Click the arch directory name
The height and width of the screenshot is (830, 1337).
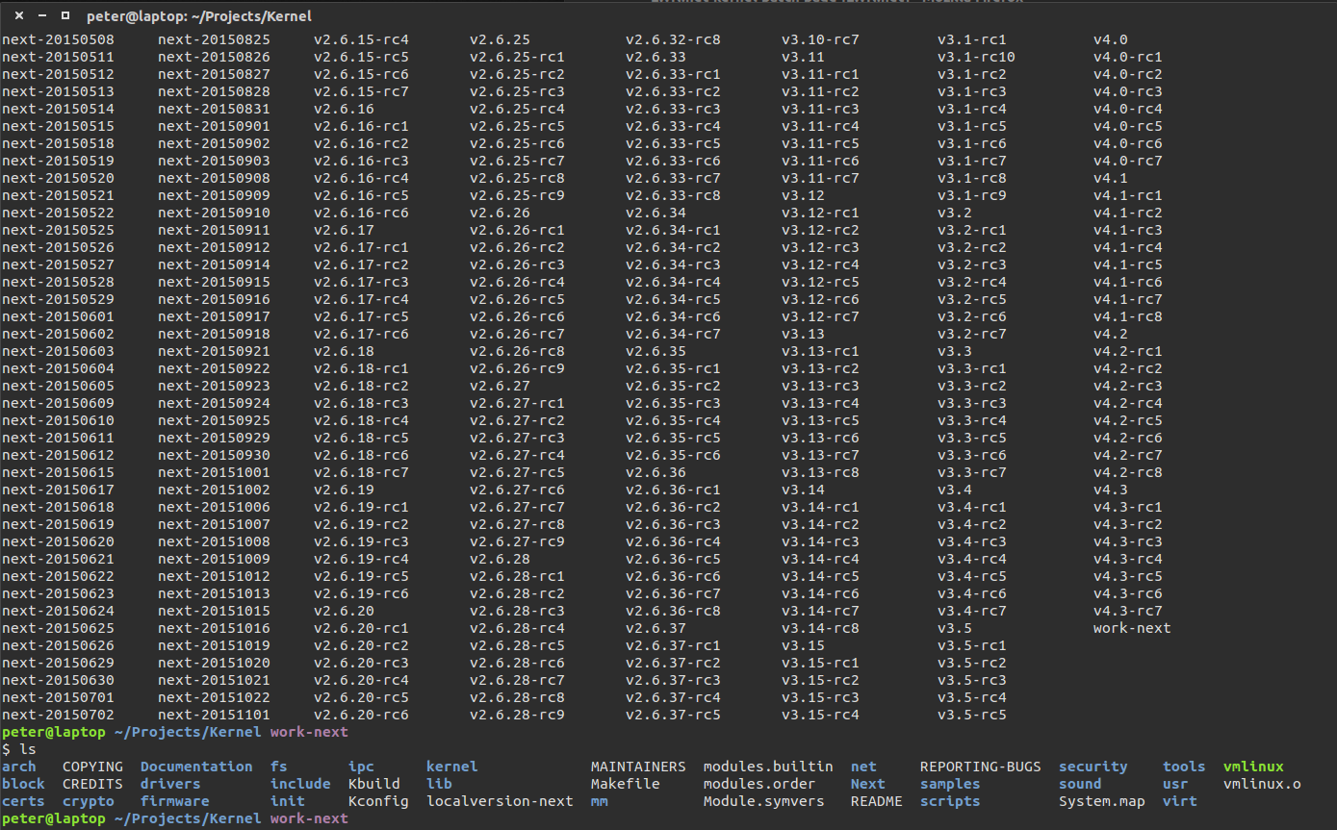19,767
